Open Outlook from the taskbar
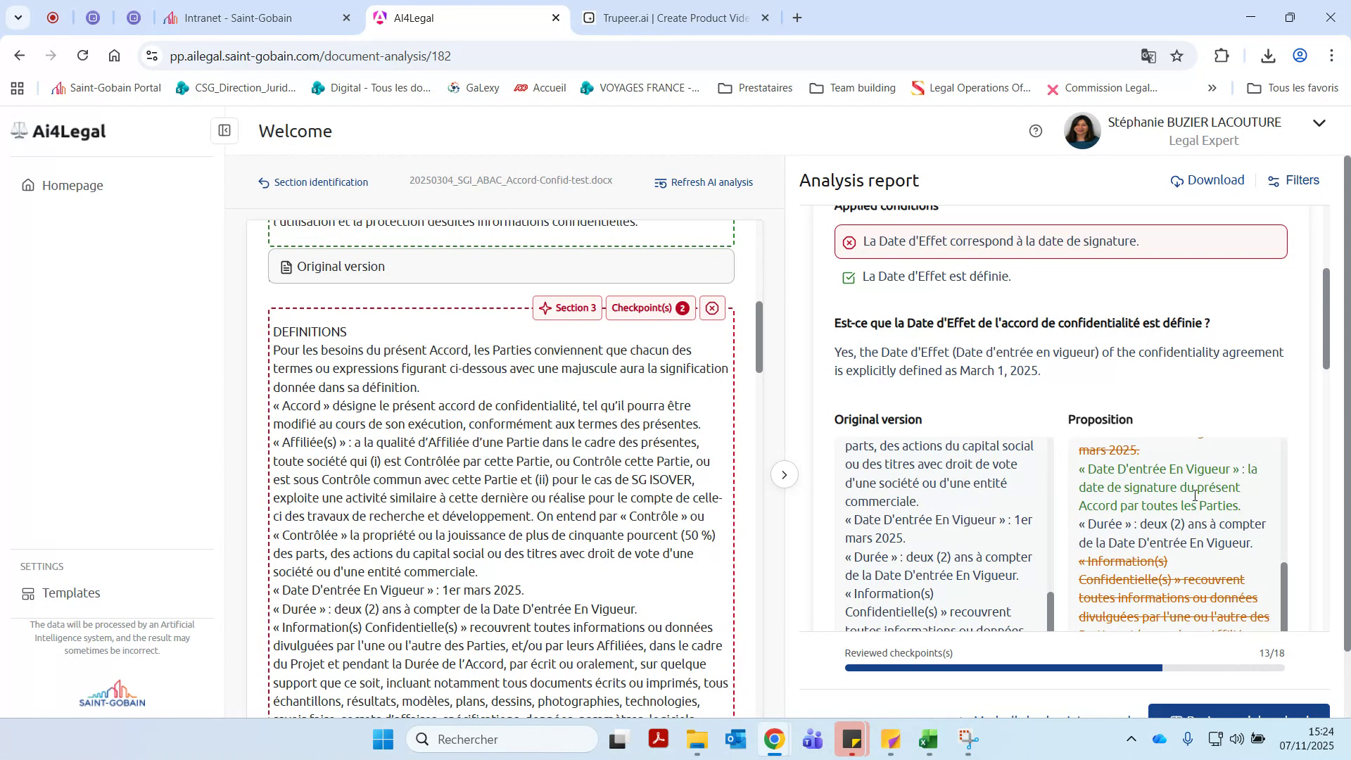The width and height of the screenshot is (1351, 760). tap(735, 740)
